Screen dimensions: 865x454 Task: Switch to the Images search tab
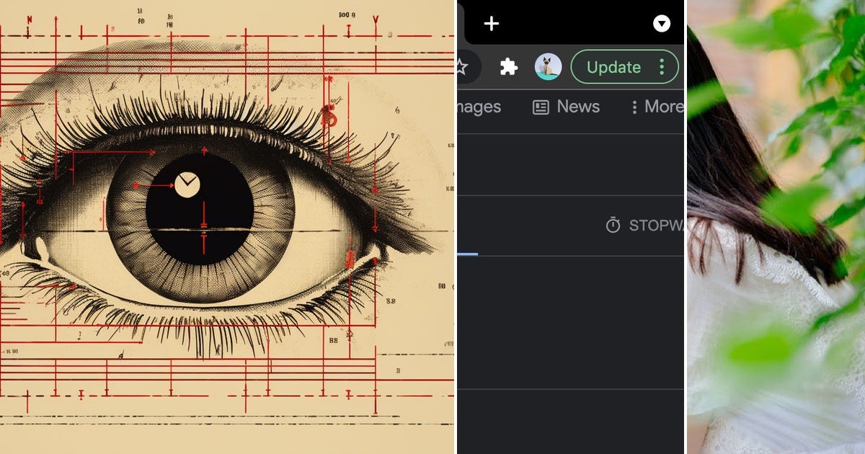pyautogui.click(x=479, y=107)
